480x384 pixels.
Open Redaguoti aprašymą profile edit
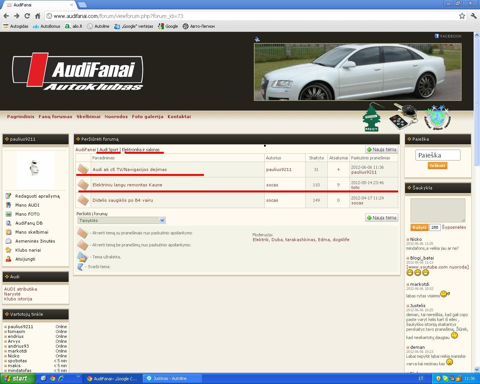point(37,196)
